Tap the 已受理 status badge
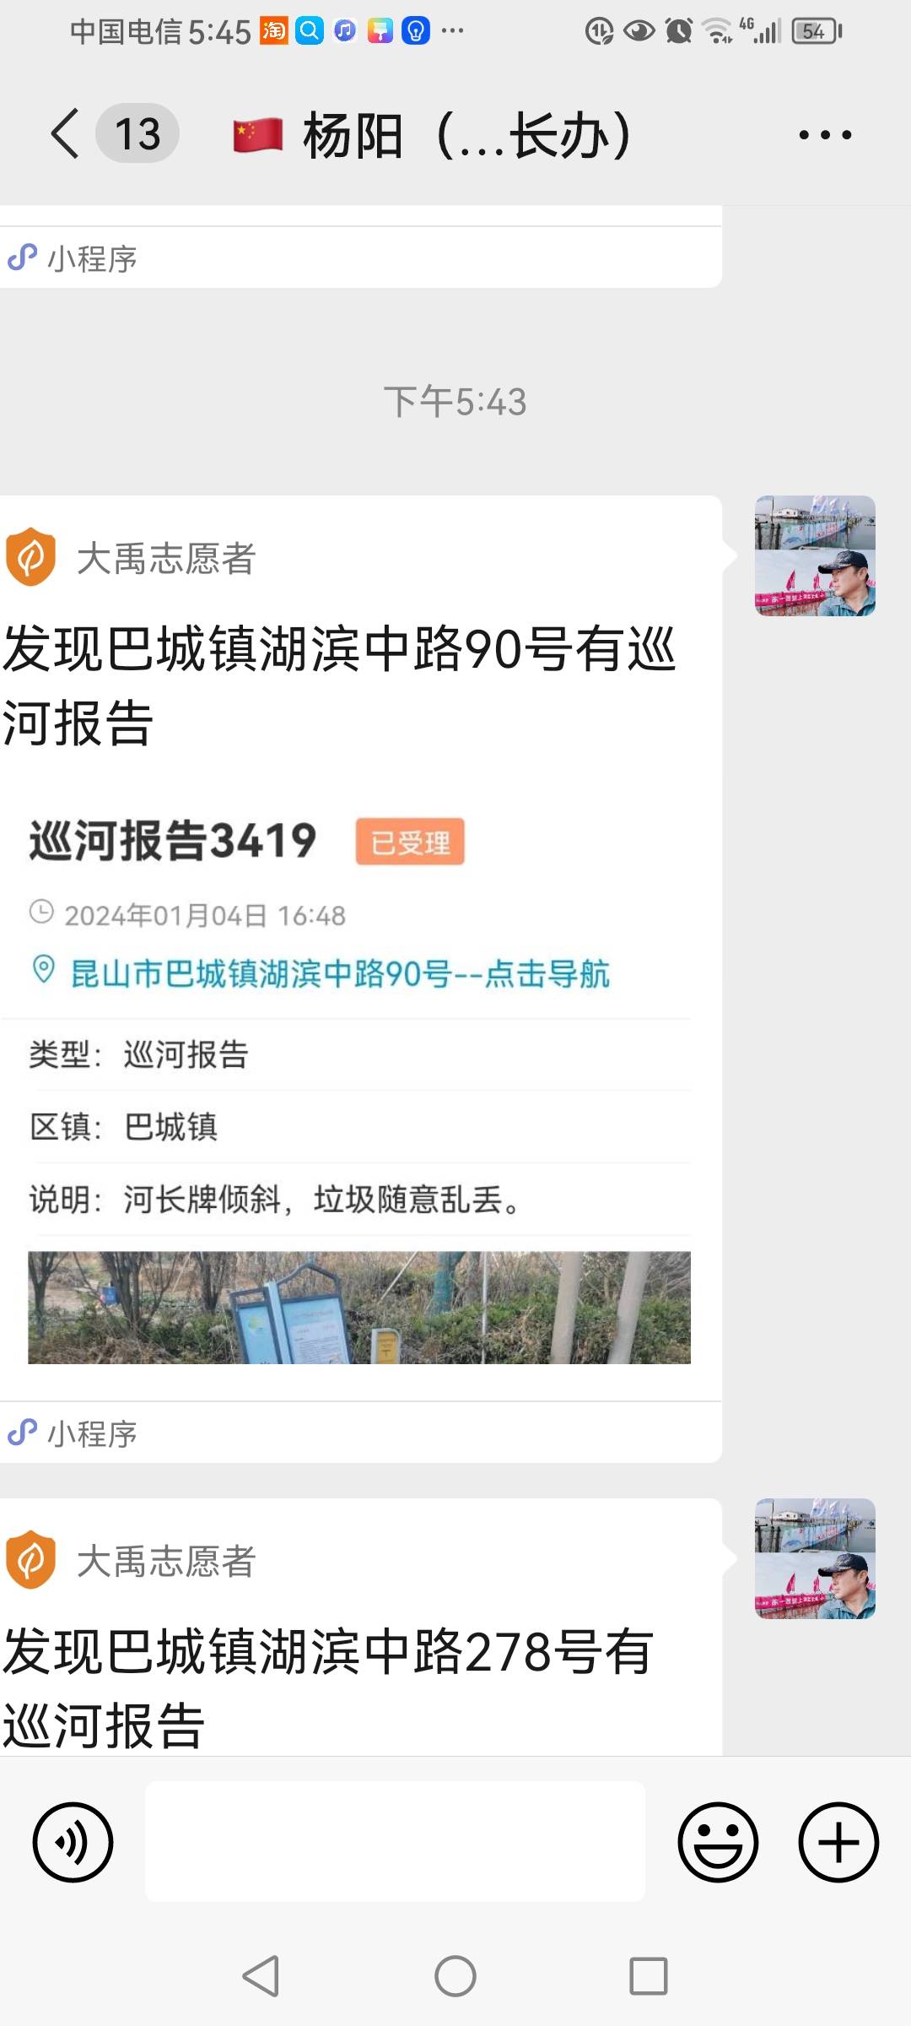The height and width of the screenshot is (2026, 911). (410, 842)
